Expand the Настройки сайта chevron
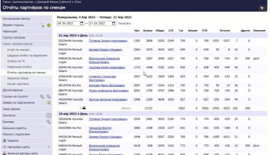This screenshot has height=155, width=270. [49, 147]
